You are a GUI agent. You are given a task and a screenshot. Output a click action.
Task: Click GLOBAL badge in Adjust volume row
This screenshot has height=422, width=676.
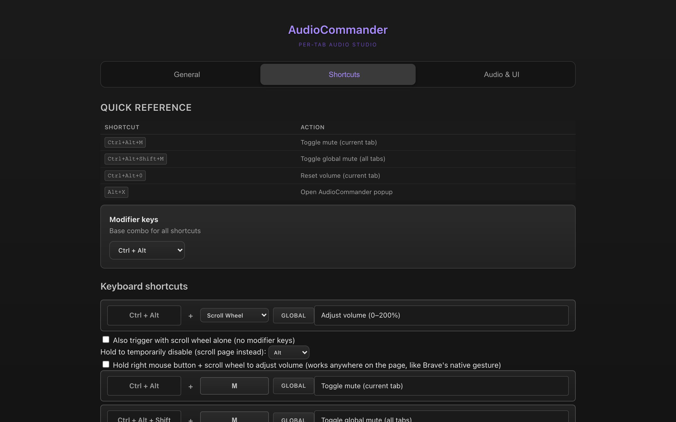293,315
